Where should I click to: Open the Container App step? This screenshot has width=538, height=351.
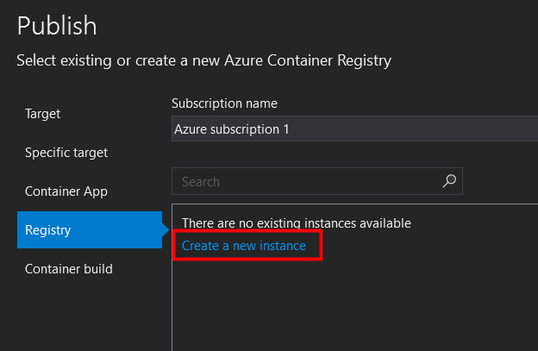[x=66, y=191]
